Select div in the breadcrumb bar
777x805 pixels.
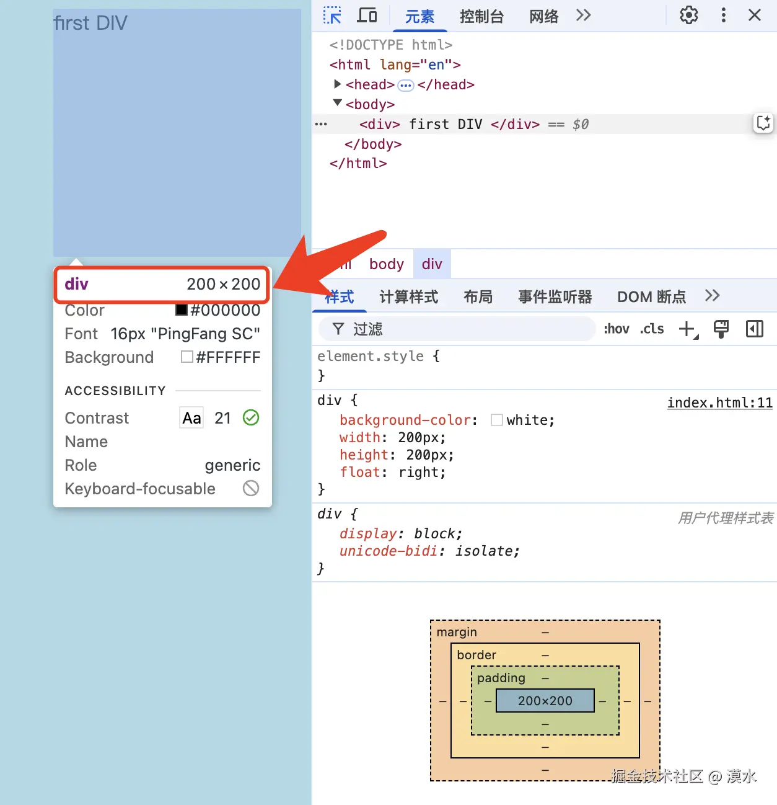432,264
